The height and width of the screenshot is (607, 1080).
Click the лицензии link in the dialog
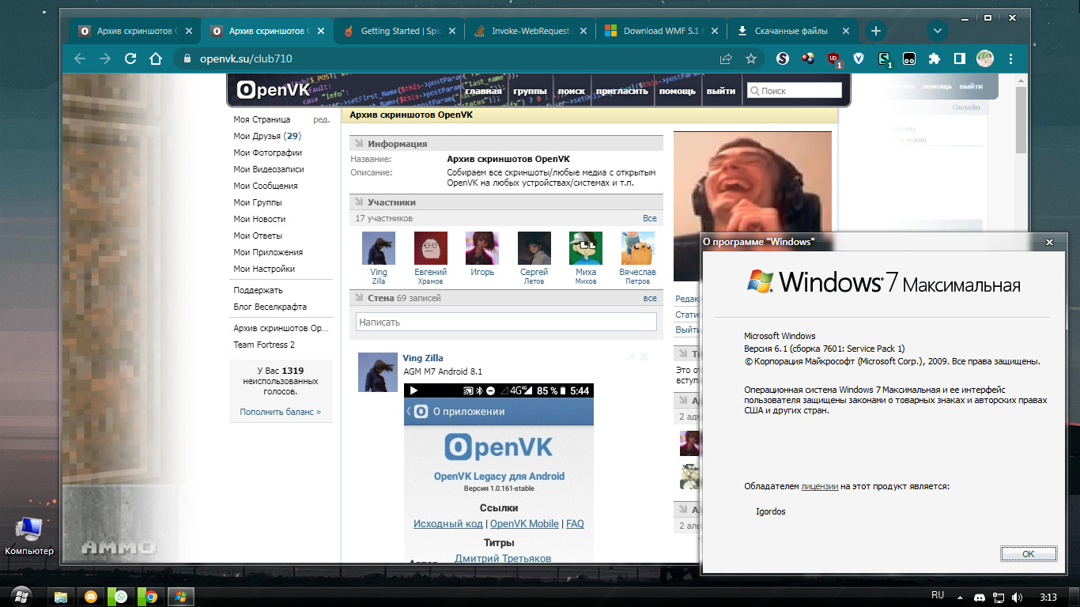[819, 487]
